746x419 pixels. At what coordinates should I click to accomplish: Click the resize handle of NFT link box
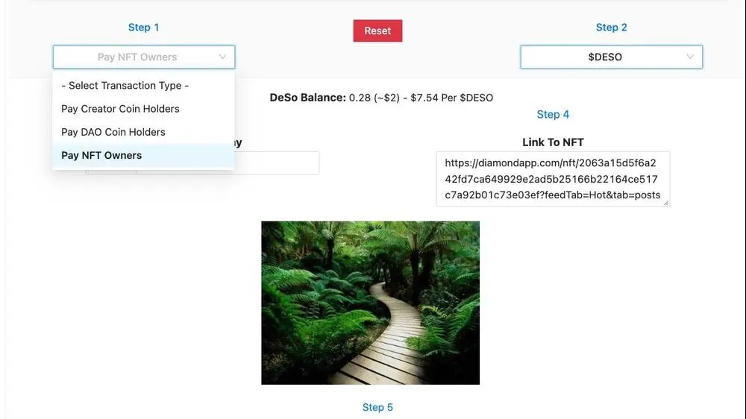coord(665,202)
